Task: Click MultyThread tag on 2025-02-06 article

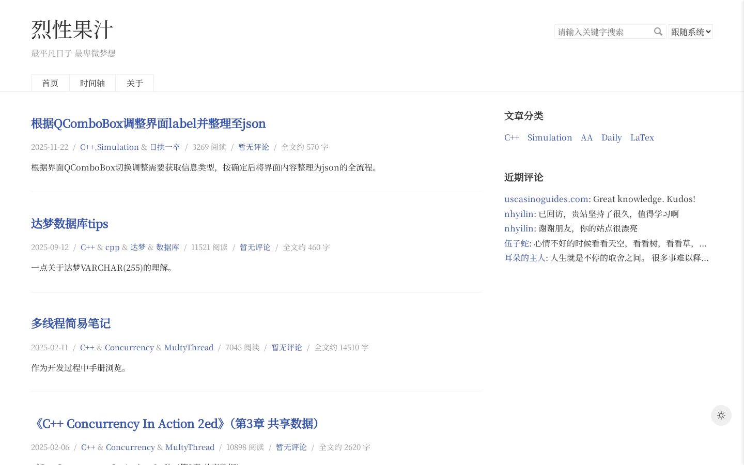Action: (190, 447)
